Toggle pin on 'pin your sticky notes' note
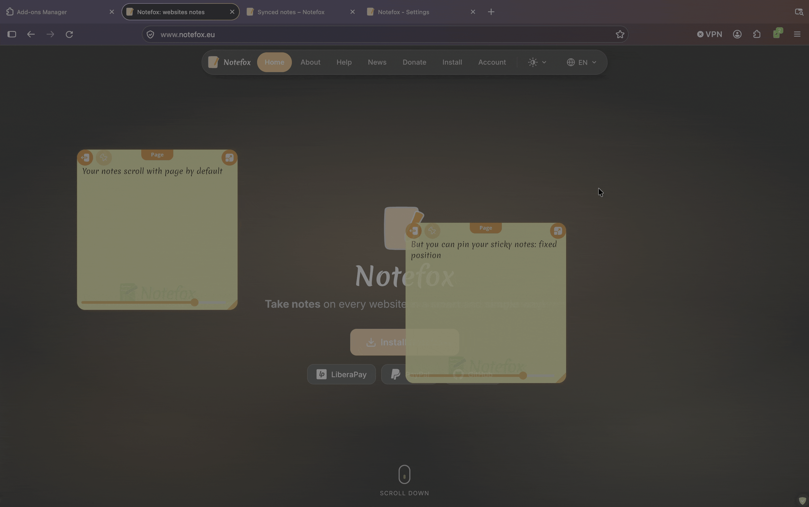 pos(432,231)
